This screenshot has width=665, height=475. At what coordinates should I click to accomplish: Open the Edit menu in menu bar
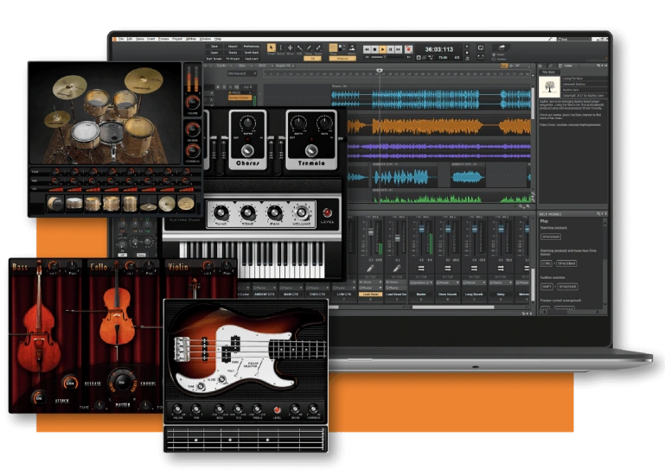click(x=129, y=39)
